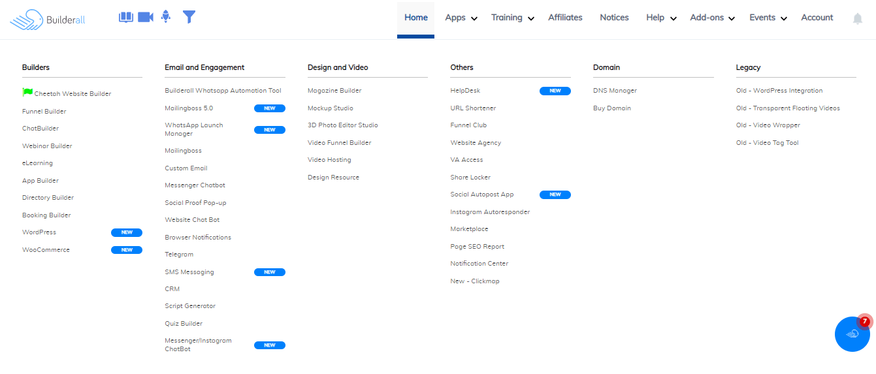Expand the Add-ons dropdown menu
Screen dimensions: 876x374
712,18
